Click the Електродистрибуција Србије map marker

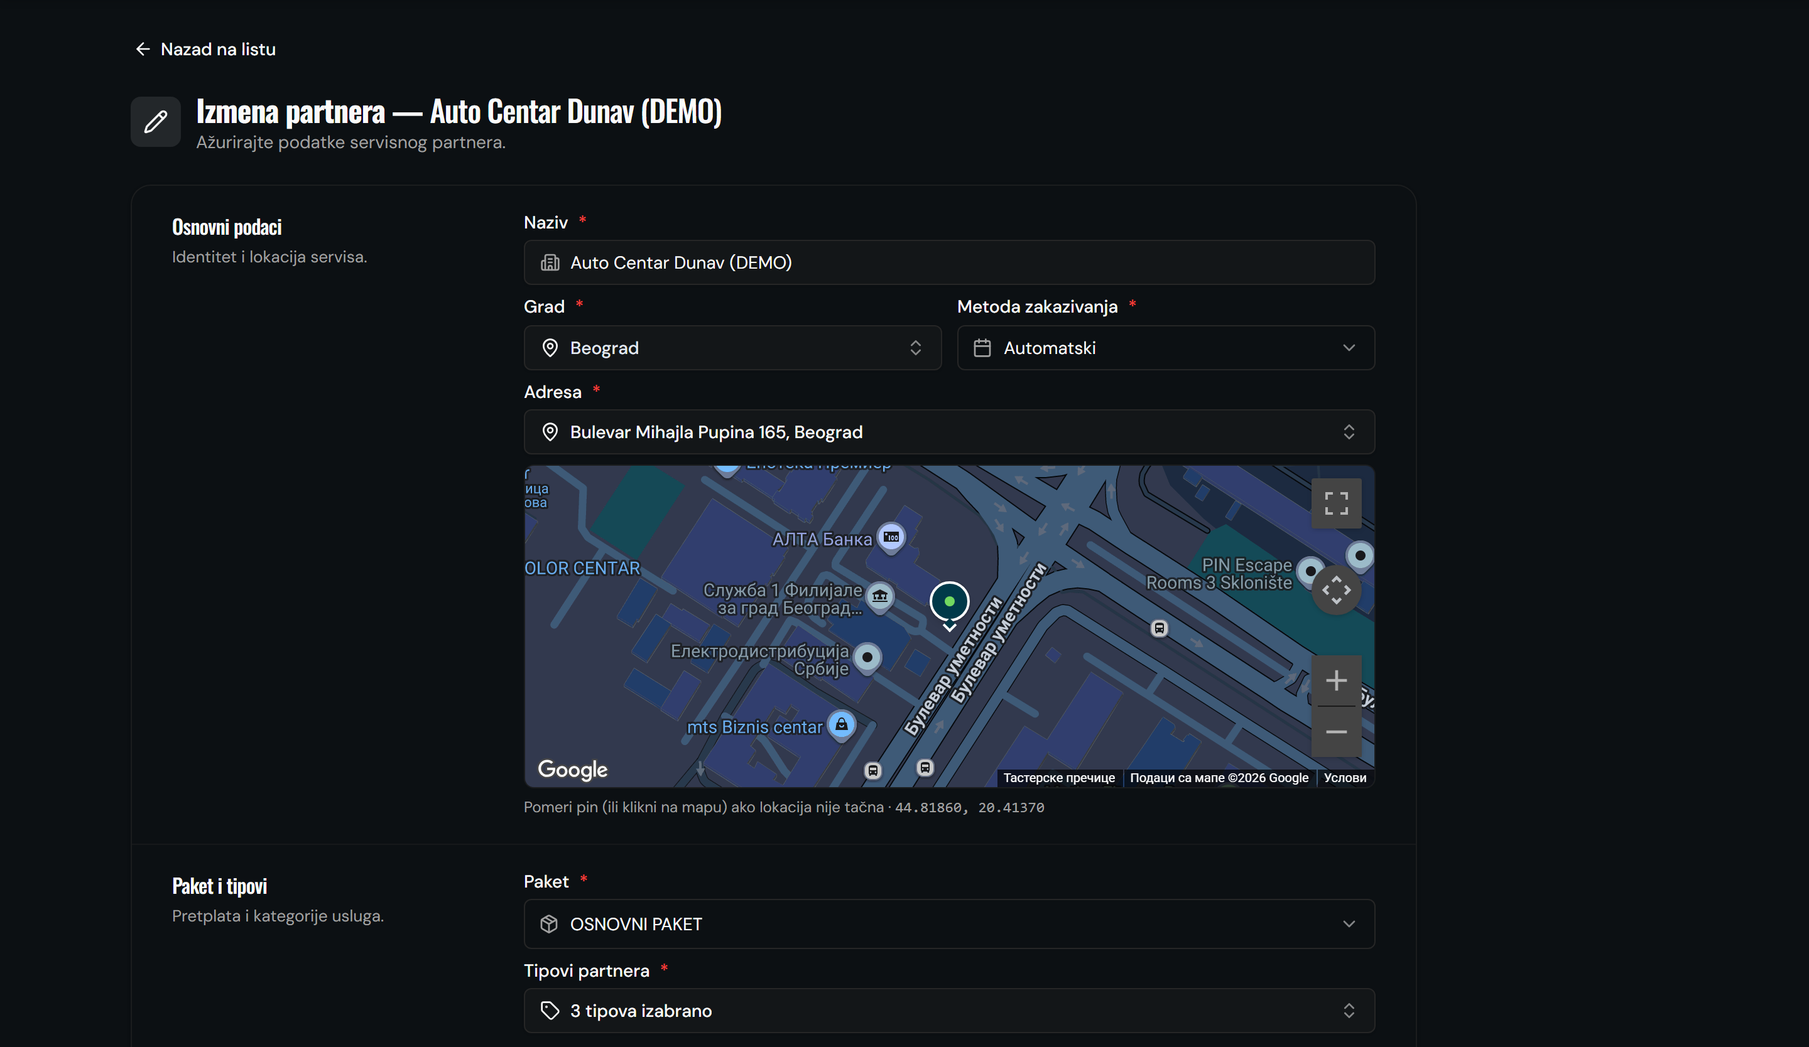click(x=867, y=658)
